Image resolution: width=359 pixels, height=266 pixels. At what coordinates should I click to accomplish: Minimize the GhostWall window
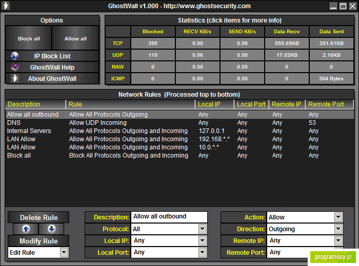coord(333,6)
